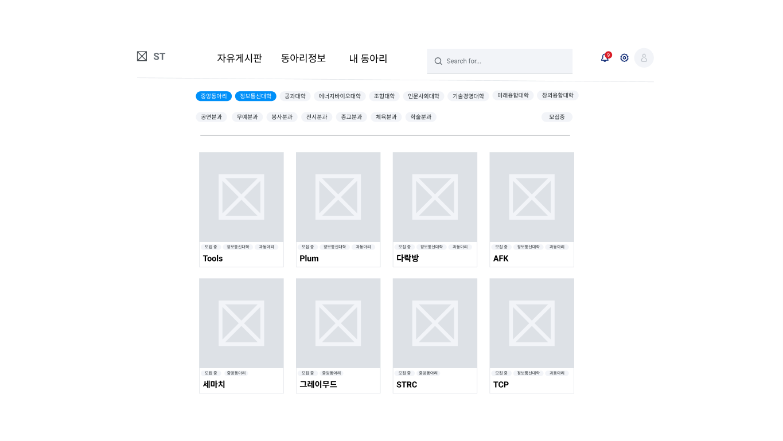
Task: Click 정보통신대학 tag on TCP card
Action: (528, 373)
